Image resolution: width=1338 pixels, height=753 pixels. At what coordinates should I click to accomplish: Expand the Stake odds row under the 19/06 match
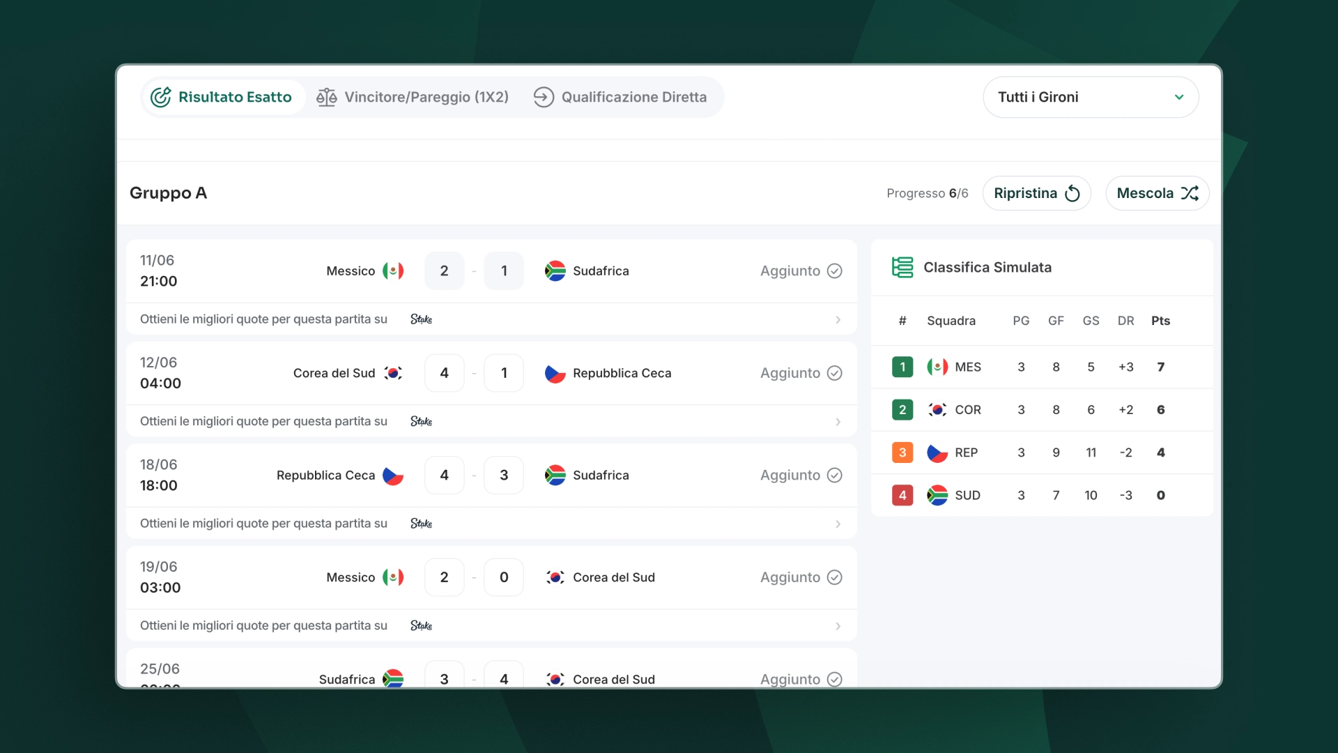(491, 625)
